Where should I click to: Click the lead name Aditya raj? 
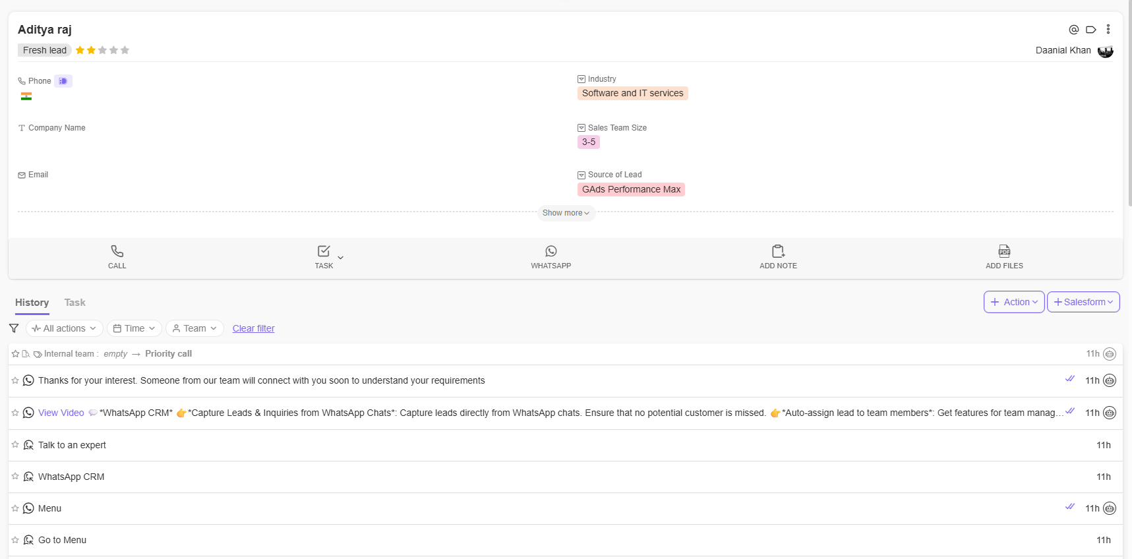pyautogui.click(x=45, y=30)
